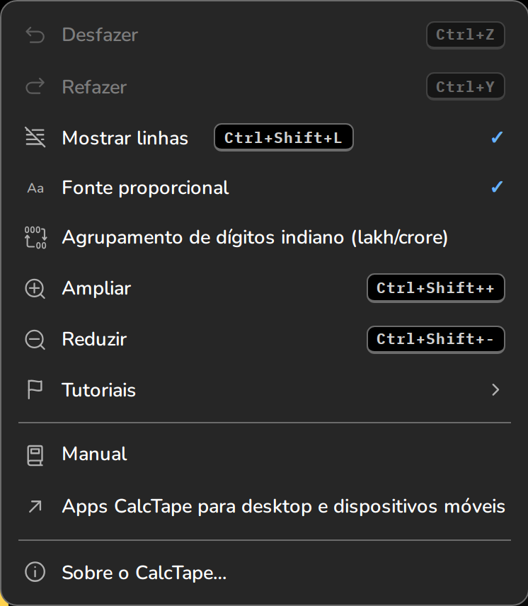Choose Reduzir to zoom out

tap(265, 339)
